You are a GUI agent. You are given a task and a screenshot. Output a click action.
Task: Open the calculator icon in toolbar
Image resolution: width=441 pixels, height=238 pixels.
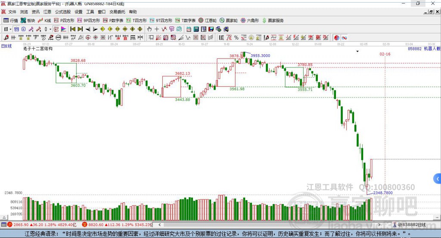point(196,29)
